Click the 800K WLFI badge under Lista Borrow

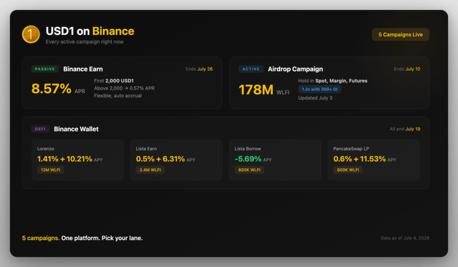coord(249,170)
